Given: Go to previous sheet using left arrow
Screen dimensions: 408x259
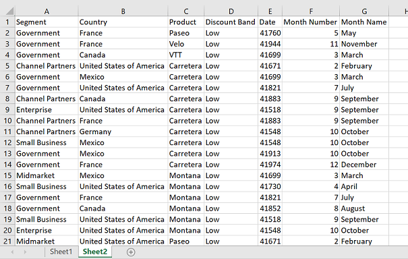Looking at the screenshot, I should click(12, 252).
